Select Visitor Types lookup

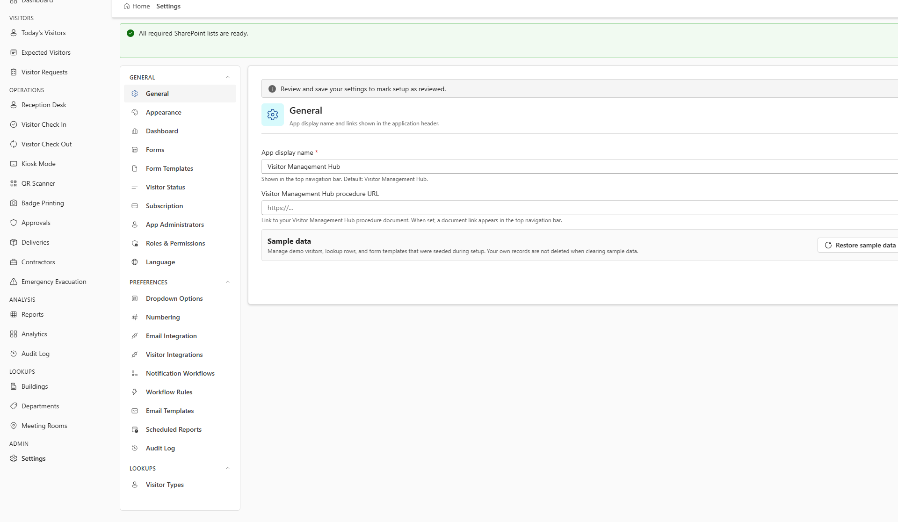click(180, 485)
